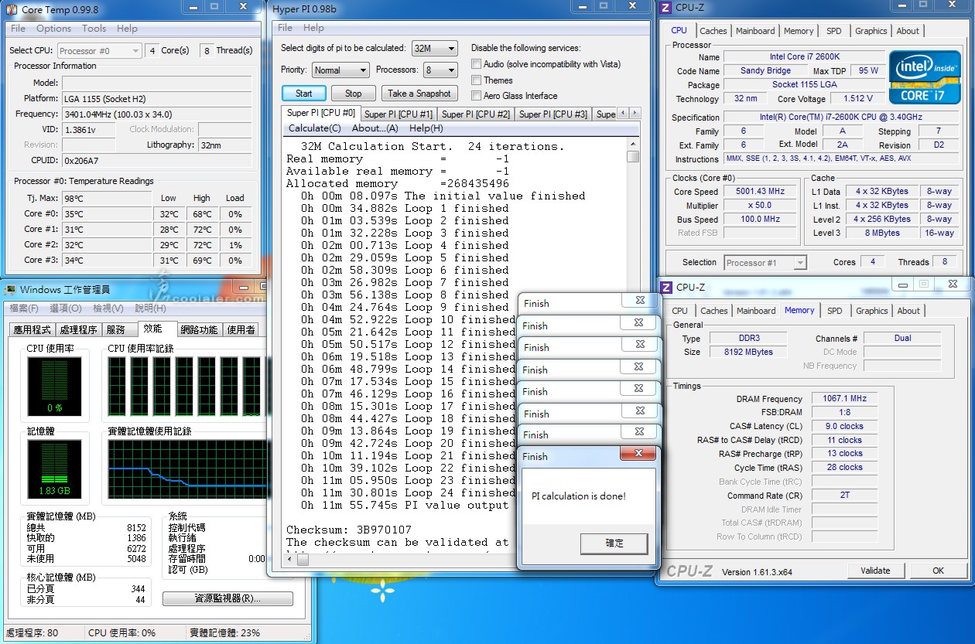Open the Mainboard tab in the top CPU-Z window
The image size is (975, 644).
click(x=755, y=31)
